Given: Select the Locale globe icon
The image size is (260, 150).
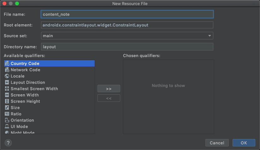Looking at the screenshot, I should click(7, 76).
